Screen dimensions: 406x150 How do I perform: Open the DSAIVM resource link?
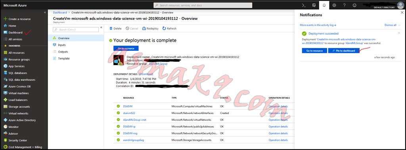[128, 106]
